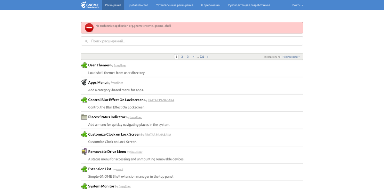Go to page 4

(x=194, y=56)
